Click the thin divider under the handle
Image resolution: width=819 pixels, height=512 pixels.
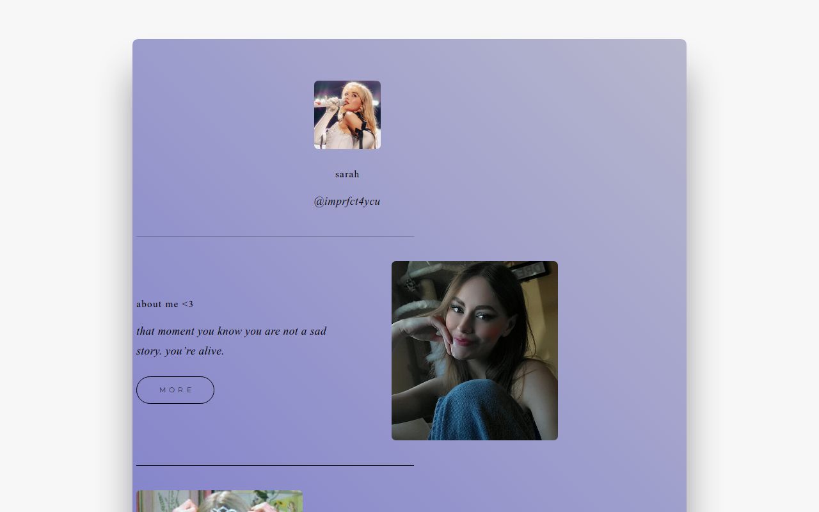tap(274, 237)
